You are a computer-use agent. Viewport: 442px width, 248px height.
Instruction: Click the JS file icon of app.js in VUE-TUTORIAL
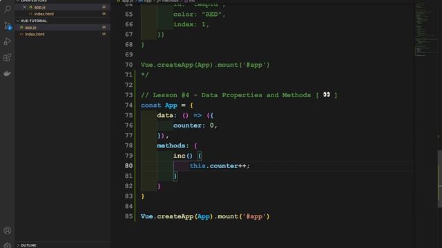coord(21,28)
